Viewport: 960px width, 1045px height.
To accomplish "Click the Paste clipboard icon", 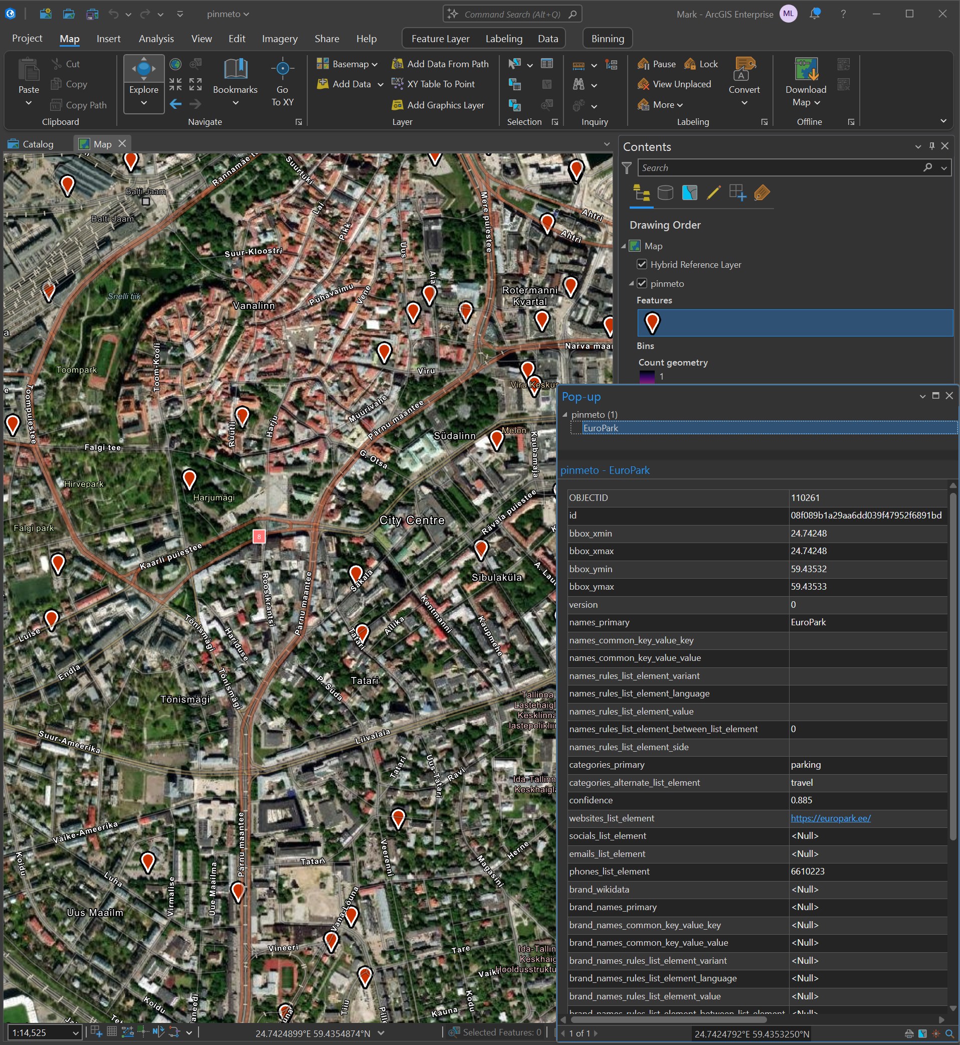I will pyautogui.click(x=29, y=70).
